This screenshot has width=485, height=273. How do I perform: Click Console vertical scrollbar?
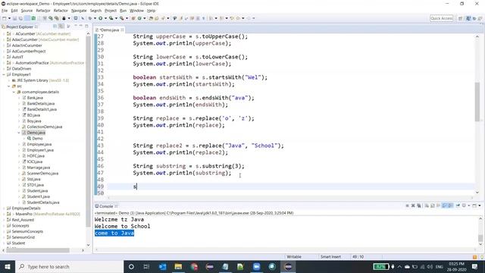(480, 237)
